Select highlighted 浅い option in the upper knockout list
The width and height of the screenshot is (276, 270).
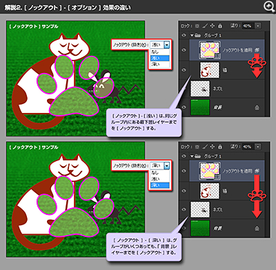(160, 58)
